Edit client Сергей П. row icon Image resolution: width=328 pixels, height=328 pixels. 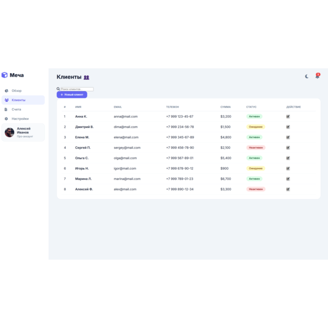click(288, 148)
